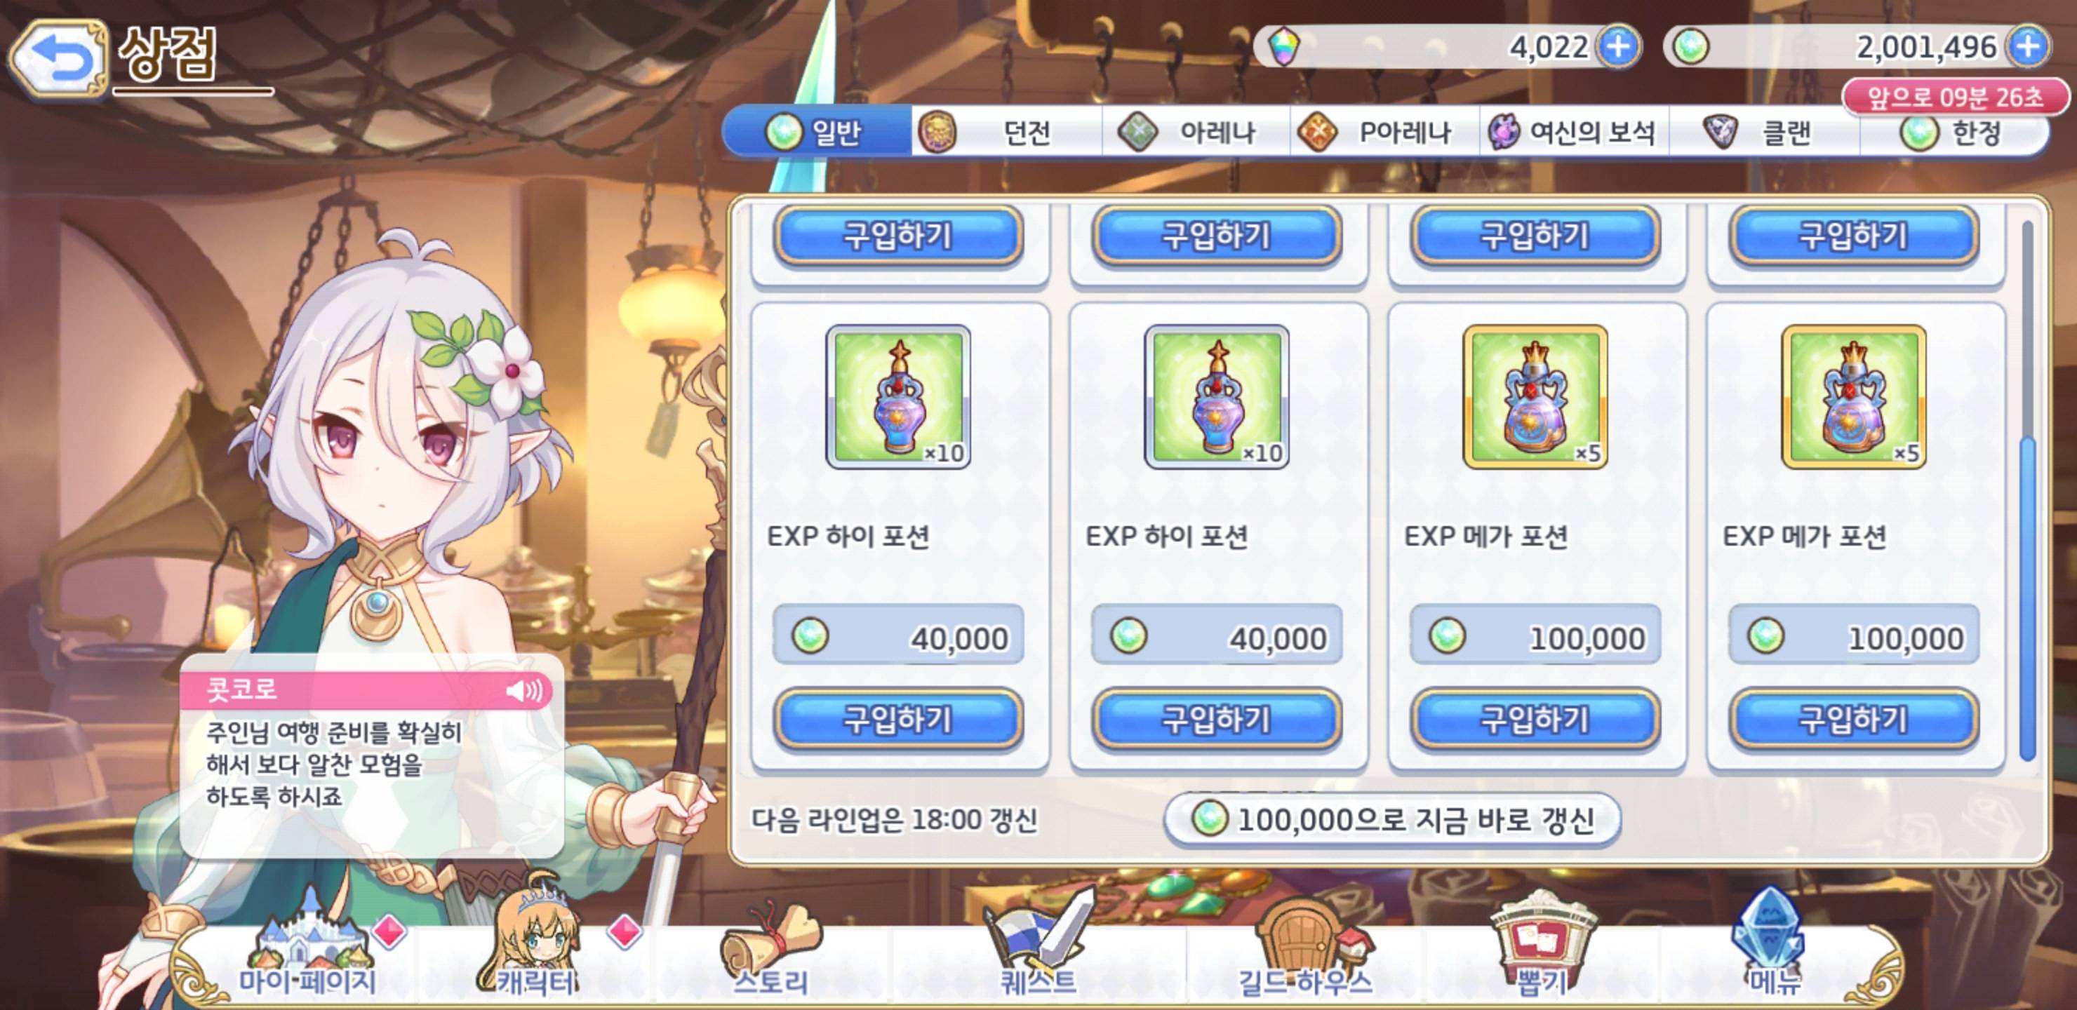Play Kokkoro's voice line speaker icon
Screen dimensions: 2077x1010
(525, 691)
